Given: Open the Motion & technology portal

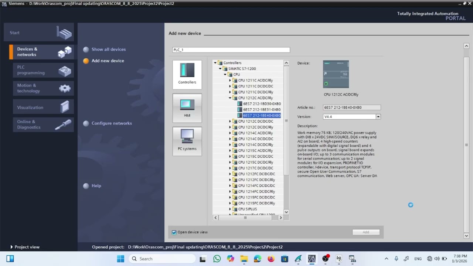Looking at the screenshot, I should [43, 88].
